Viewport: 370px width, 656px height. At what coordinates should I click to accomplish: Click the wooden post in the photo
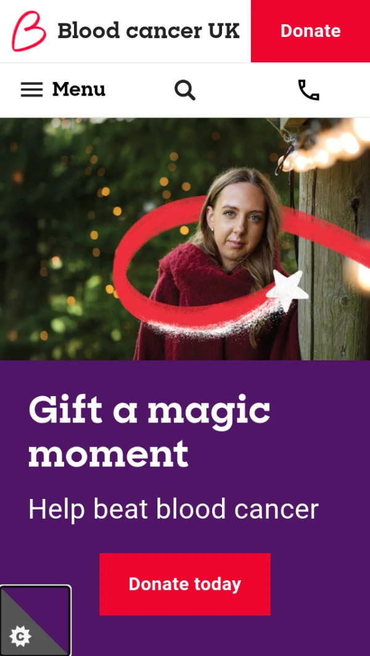click(334, 259)
